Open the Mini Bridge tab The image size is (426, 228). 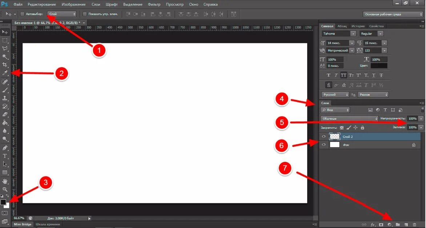23,224
